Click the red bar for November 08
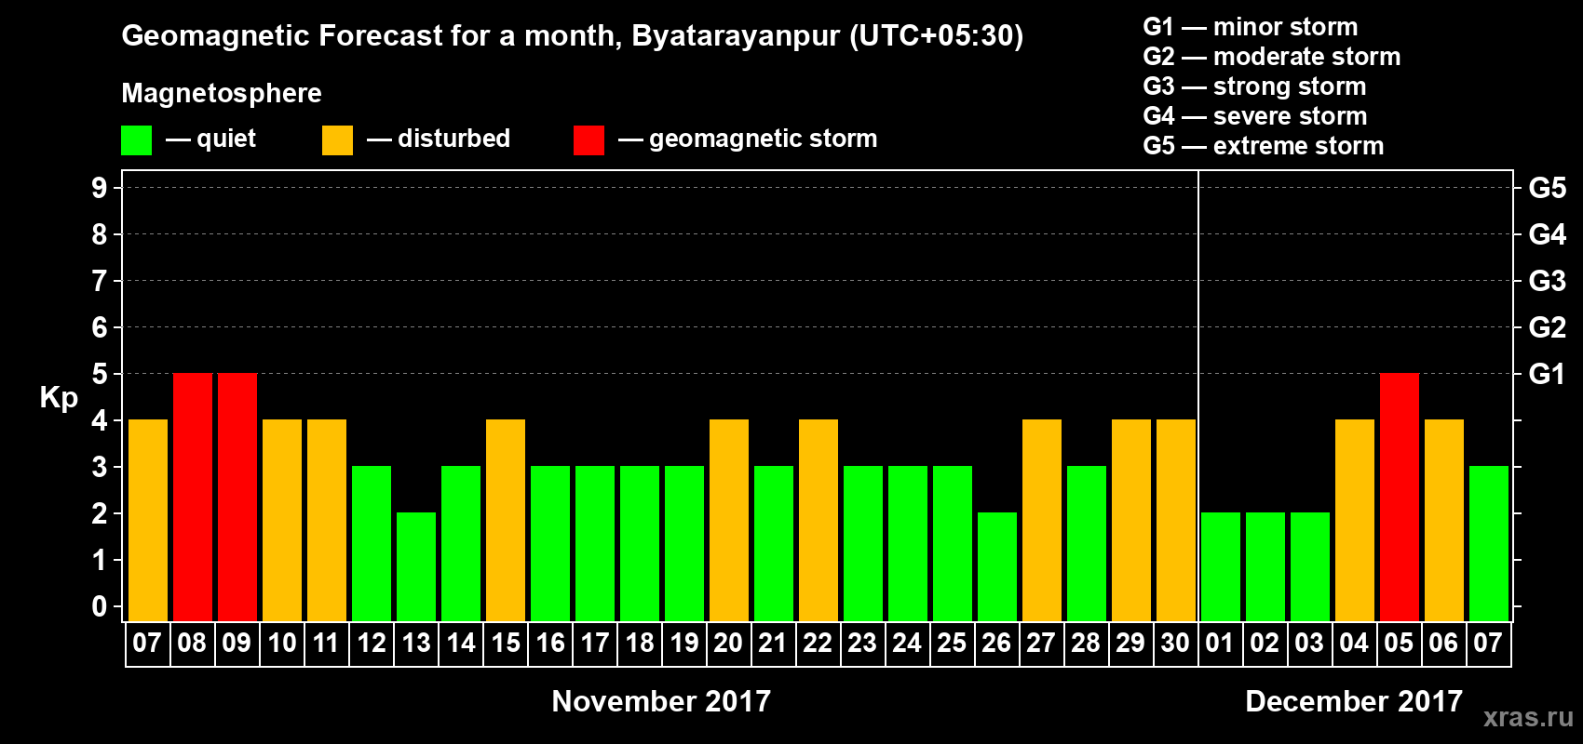 193,498
